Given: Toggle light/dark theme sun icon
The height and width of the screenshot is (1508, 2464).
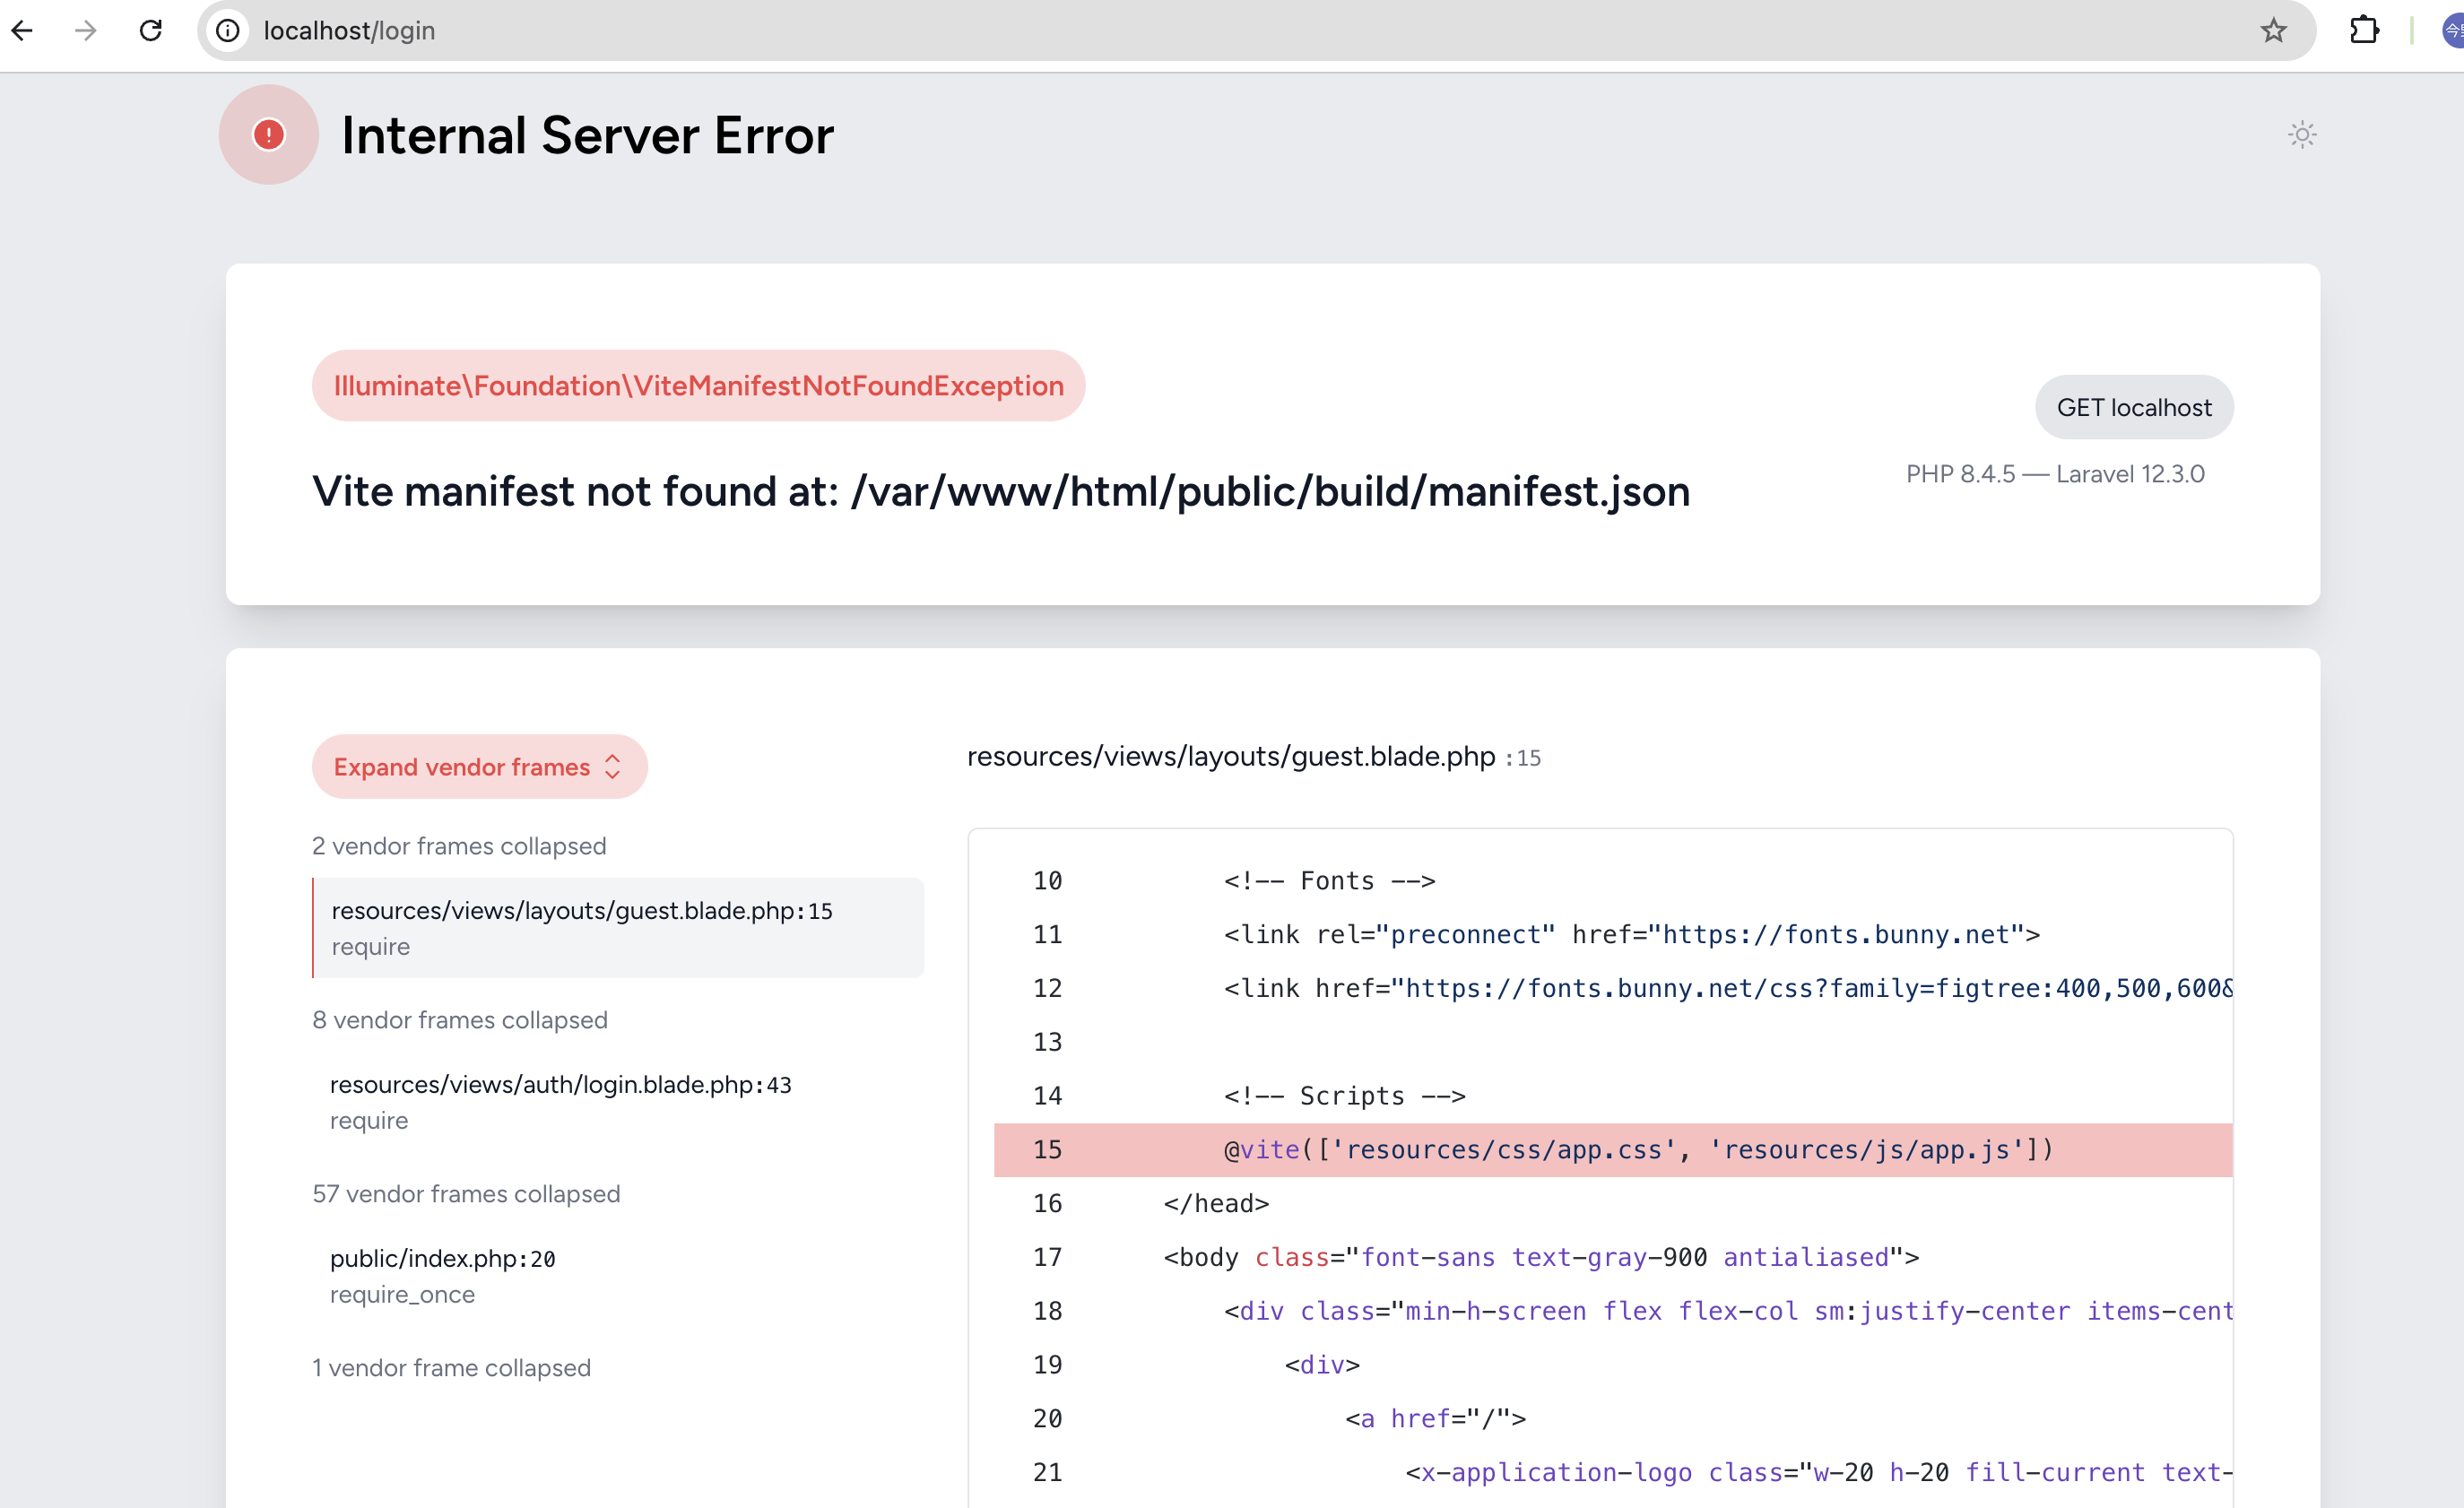Looking at the screenshot, I should (2302, 135).
